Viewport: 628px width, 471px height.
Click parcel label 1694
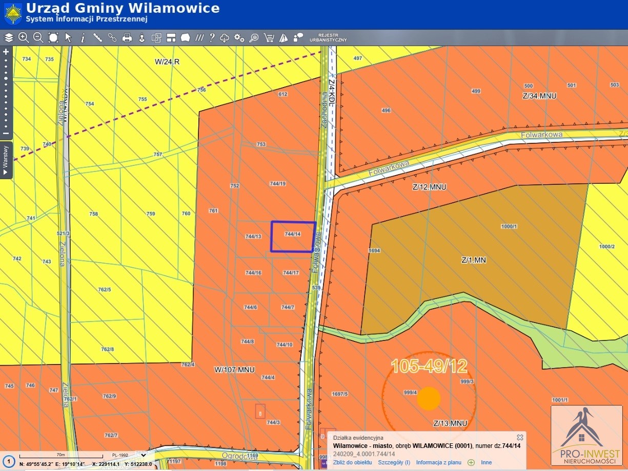tap(374, 251)
